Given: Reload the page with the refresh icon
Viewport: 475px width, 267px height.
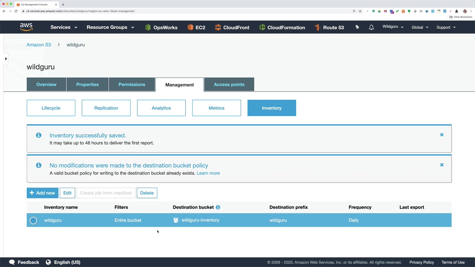Looking at the screenshot, I should coord(16,11).
